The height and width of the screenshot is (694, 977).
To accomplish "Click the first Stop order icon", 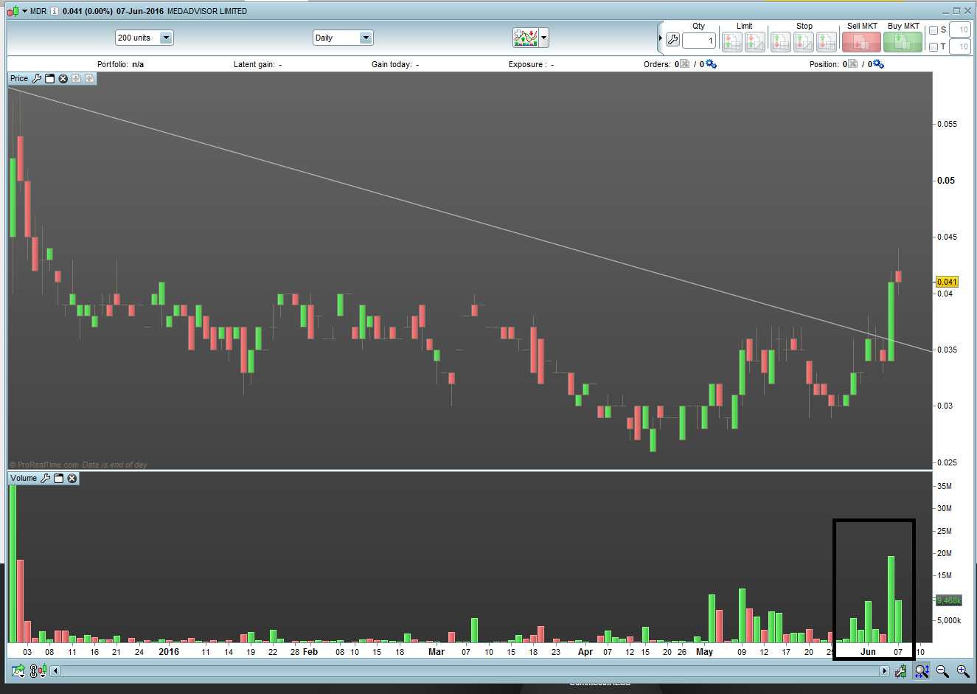I will coord(780,41).
